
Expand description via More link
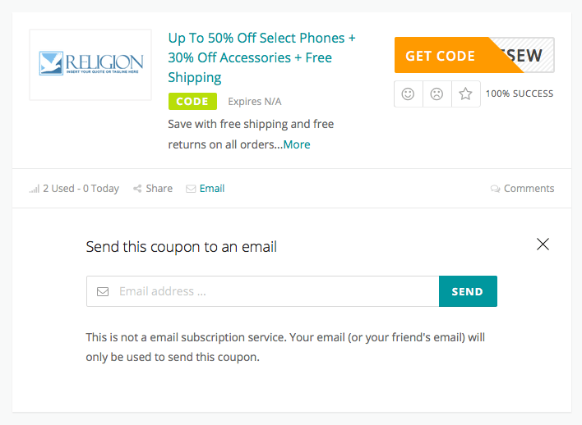coord(297,144)
